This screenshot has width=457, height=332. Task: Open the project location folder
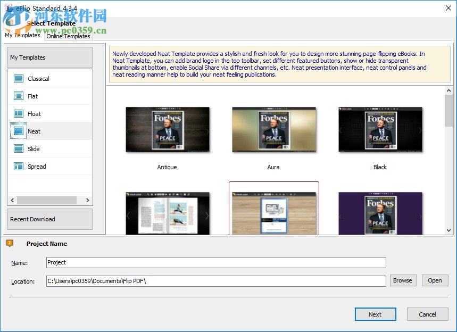435,280
